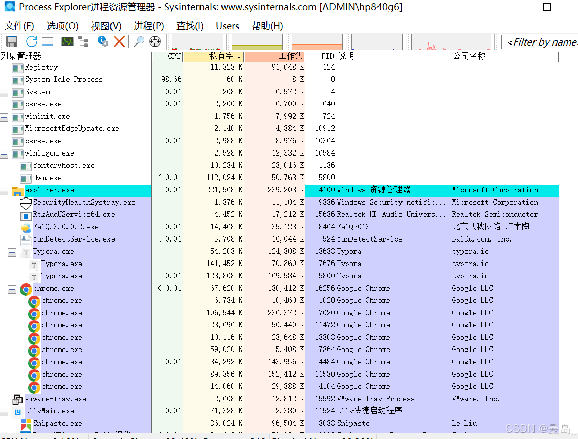This screenshot has height=439, width=578.
Task: Collapse the parent chrome.exe tree node
Action: point(12,290)
